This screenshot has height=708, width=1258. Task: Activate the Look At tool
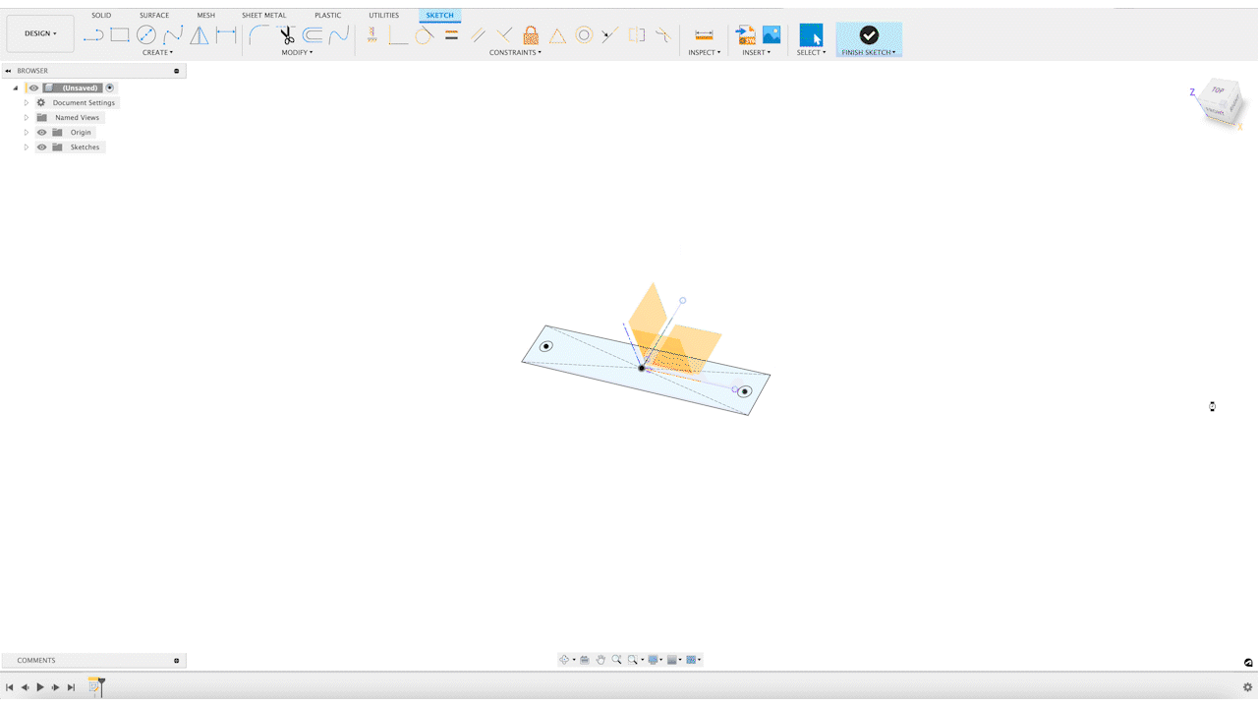click(585, 660)
